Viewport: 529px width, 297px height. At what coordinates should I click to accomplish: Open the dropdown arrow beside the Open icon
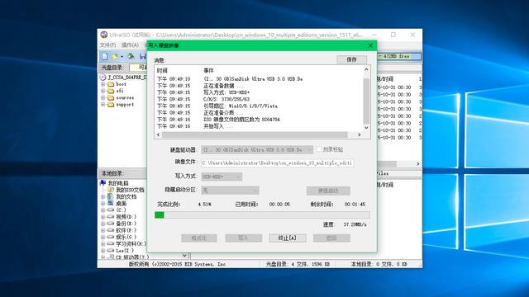point(122,57)
